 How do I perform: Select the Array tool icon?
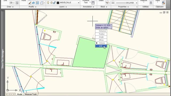37,3
